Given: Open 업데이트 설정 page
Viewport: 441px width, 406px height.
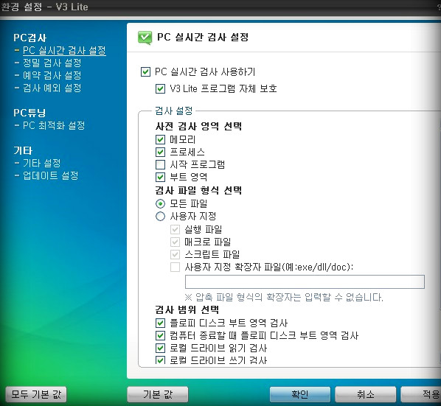Looking at the screenshot, I should click(50, 175).
